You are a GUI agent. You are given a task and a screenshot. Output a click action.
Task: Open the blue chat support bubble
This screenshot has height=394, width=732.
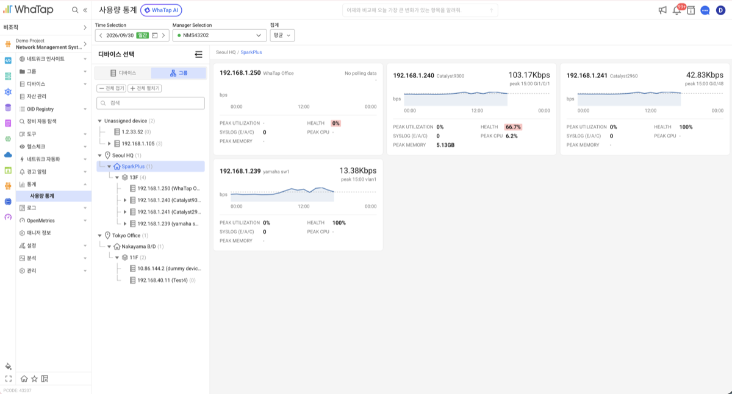[x=705, y=10]
